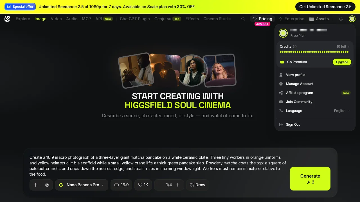The height and width of the screenshot is (202, 360).
Task: Open notifications bell icon
Action: [x=341, y=19]
